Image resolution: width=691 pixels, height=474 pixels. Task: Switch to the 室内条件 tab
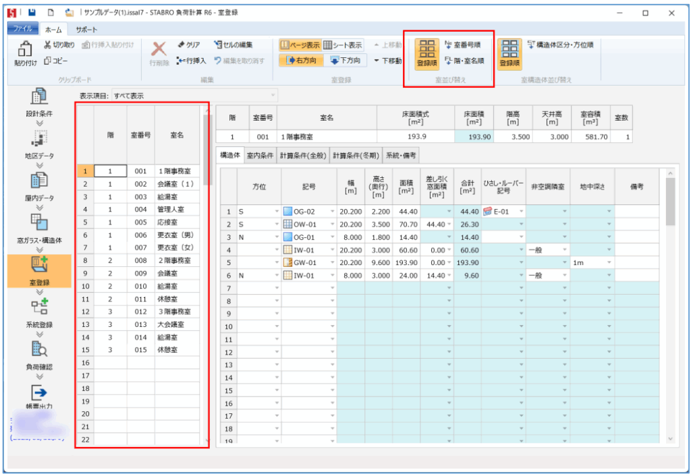coord(260,155)
